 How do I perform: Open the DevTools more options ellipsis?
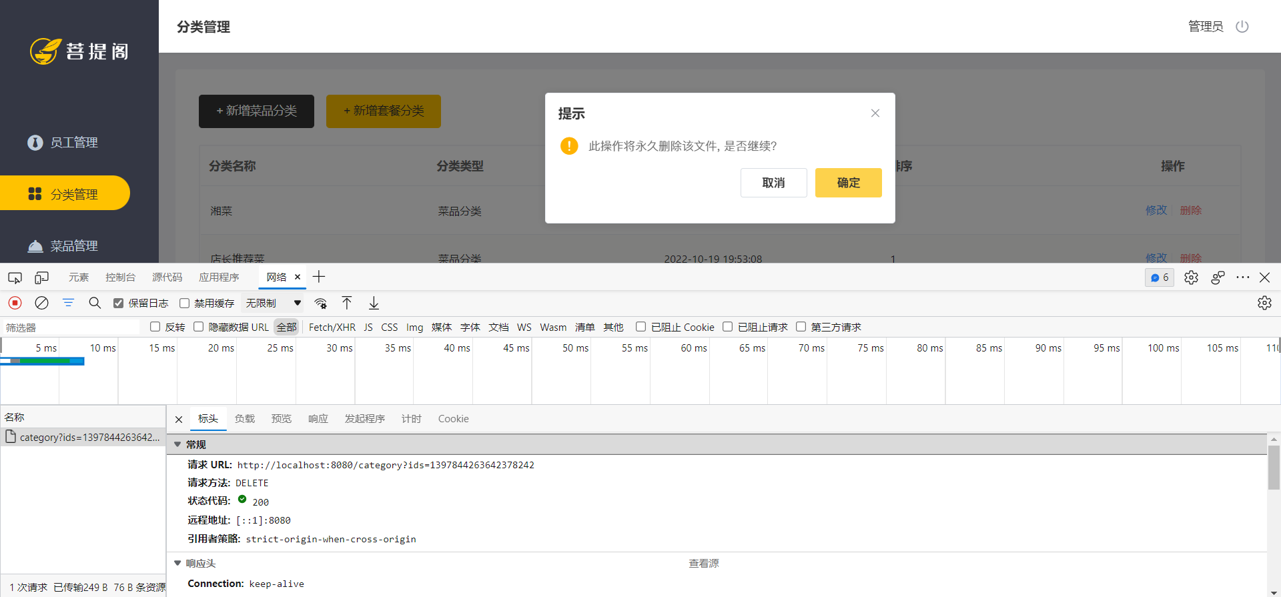[1242, 277]
